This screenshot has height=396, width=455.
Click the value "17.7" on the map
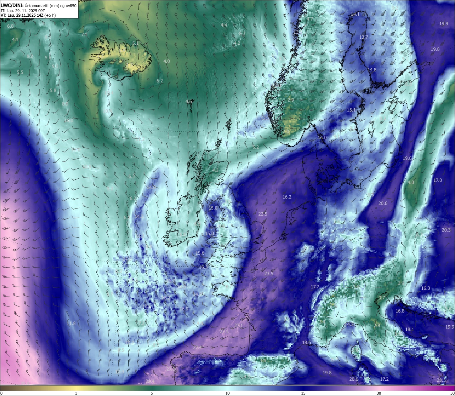(315, 287)
